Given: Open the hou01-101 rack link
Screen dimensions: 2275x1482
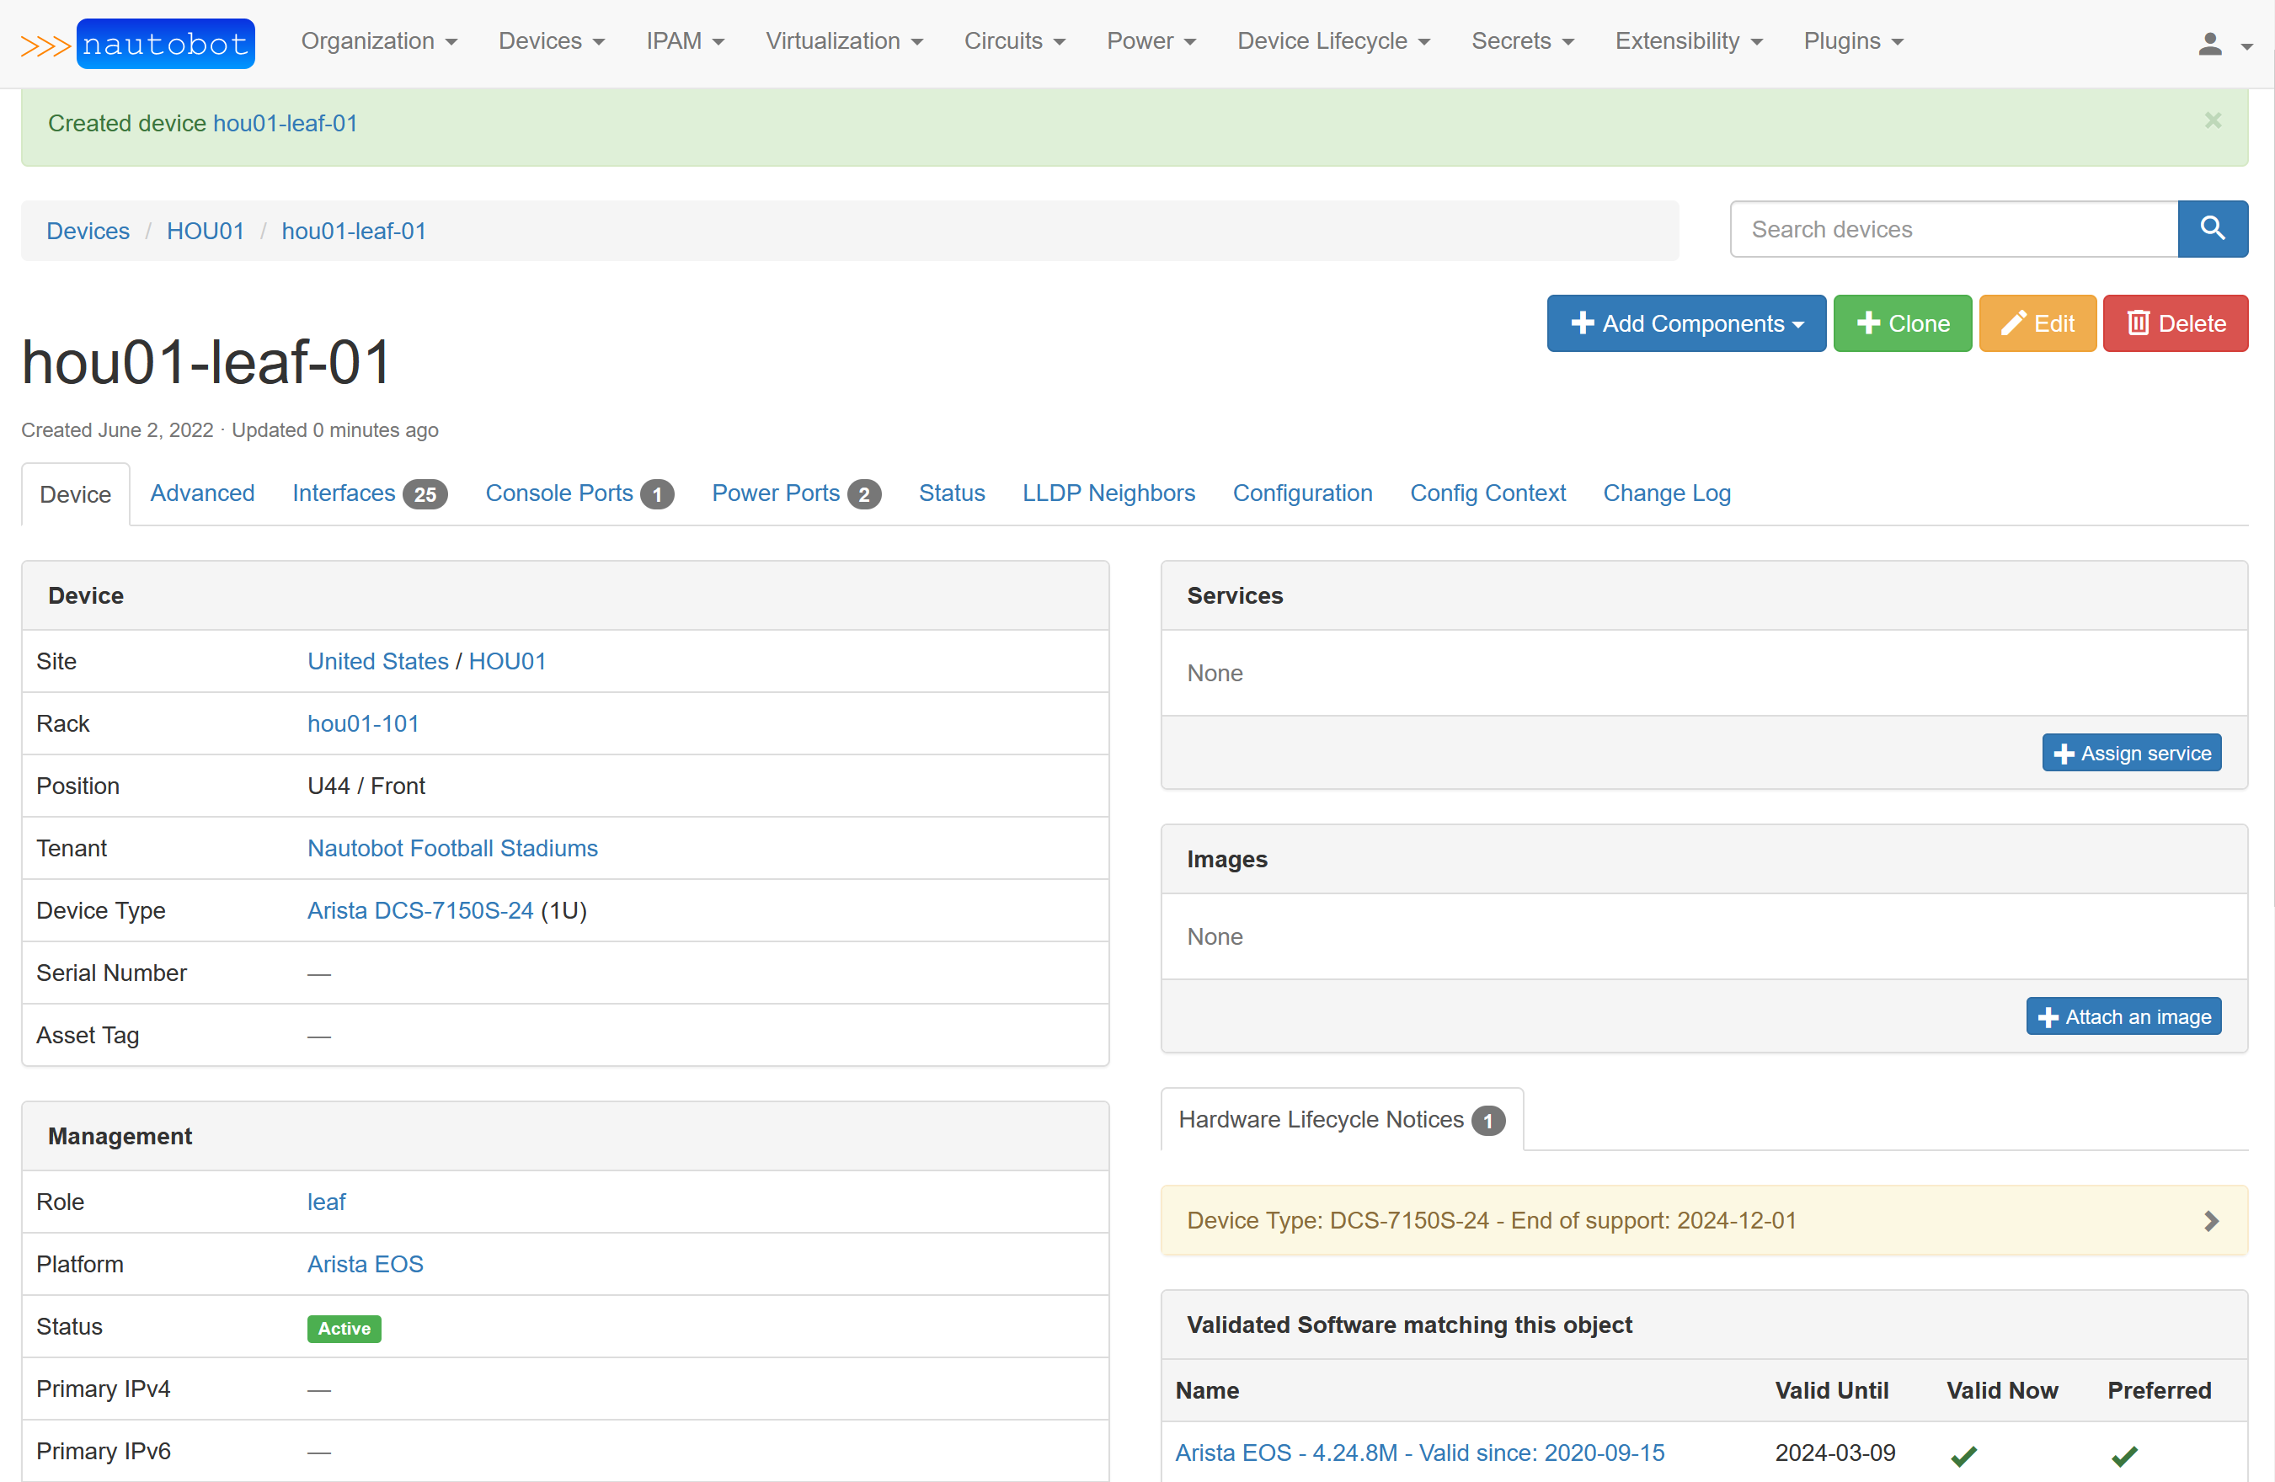Looking at the screenshot, I should [363, 723].
